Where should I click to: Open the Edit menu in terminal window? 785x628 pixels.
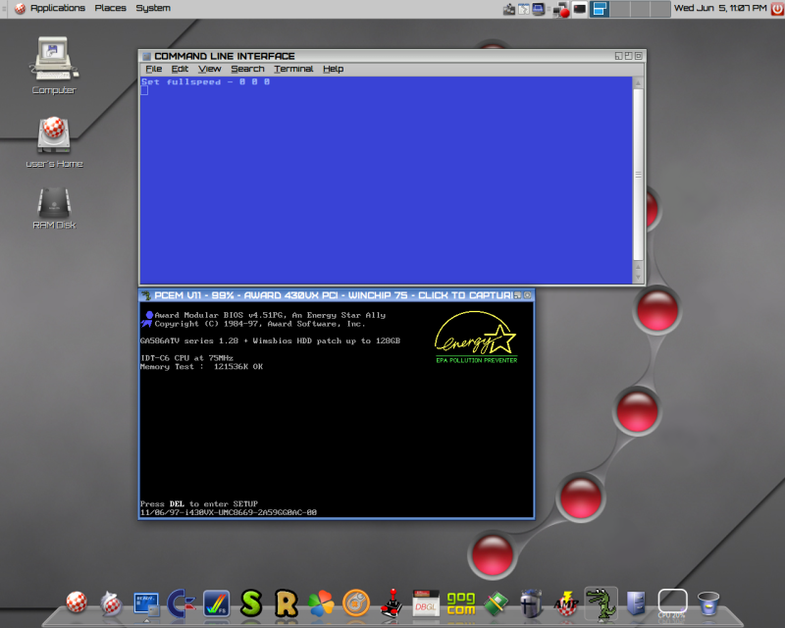pos(180,69)
